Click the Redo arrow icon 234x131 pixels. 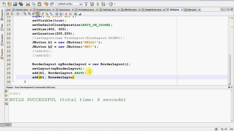52,4
